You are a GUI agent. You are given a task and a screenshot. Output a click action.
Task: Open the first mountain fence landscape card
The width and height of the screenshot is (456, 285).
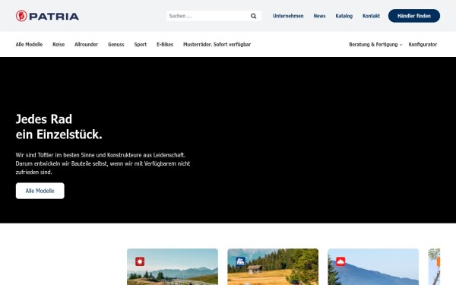tap(173, 267)
